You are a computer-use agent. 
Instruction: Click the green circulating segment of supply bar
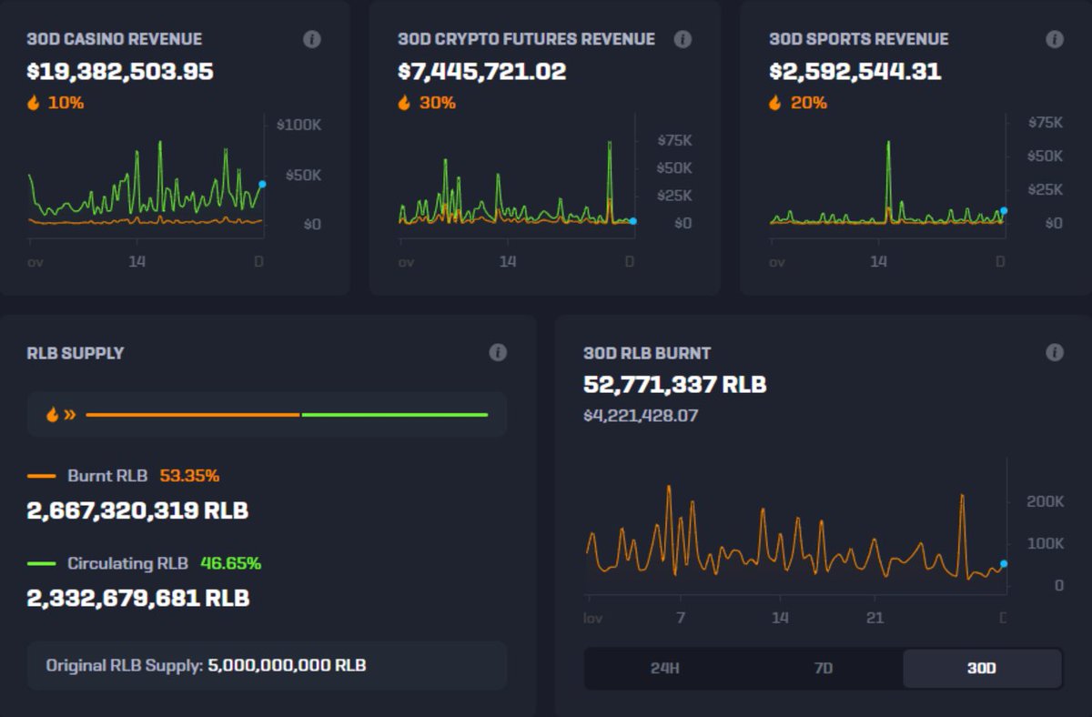(395, 415)
